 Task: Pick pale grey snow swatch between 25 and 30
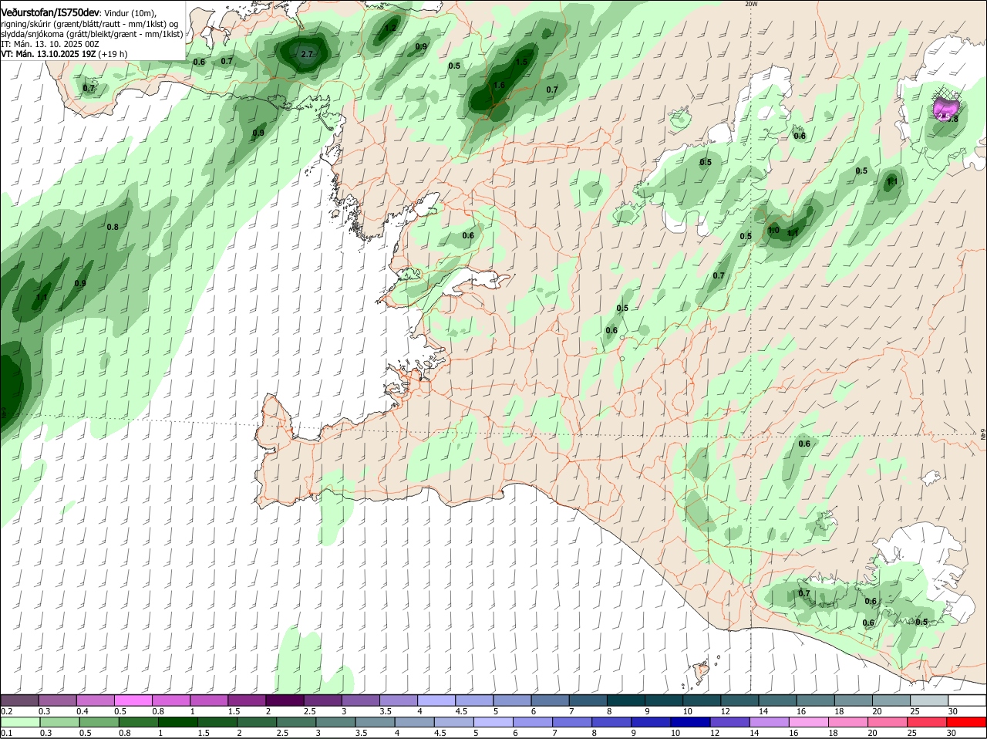[x=928, y=700]
